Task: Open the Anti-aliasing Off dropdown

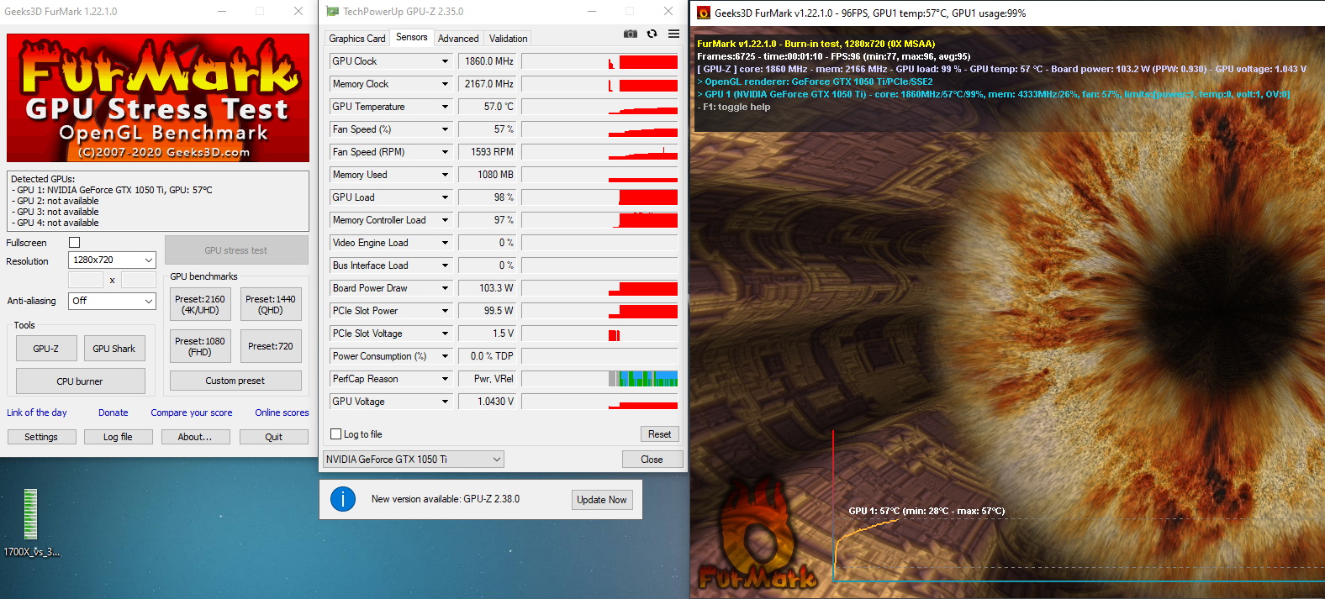Action: pyautogui.click(x=112, y=301)
